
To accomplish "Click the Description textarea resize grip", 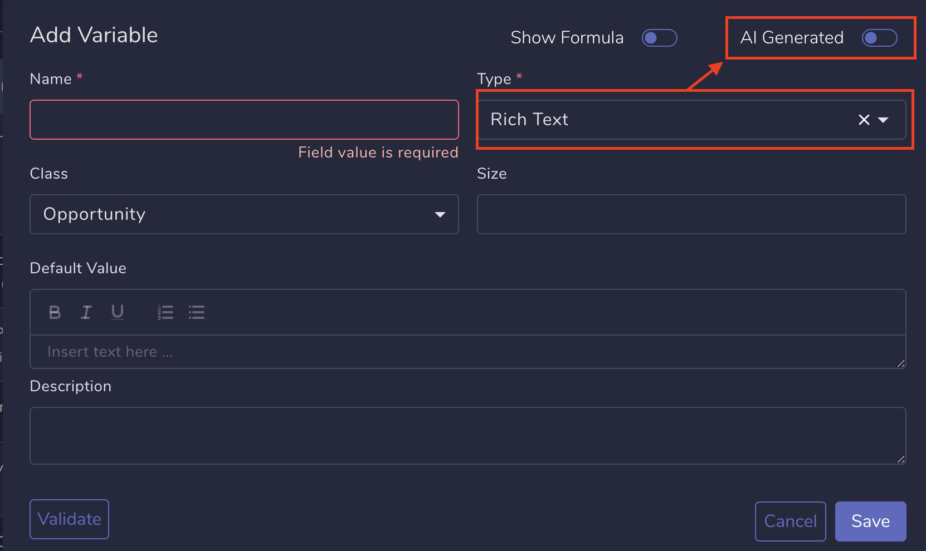I will [x=901, y=460].
